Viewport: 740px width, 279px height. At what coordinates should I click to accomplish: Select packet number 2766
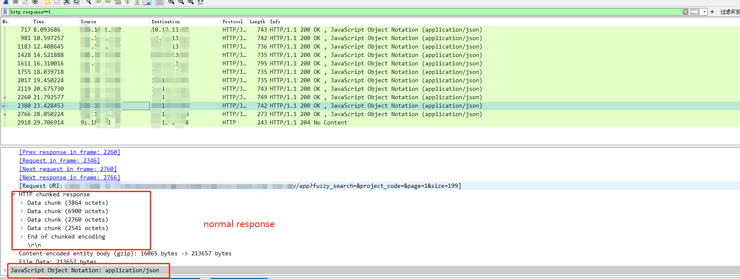[370, 114]
